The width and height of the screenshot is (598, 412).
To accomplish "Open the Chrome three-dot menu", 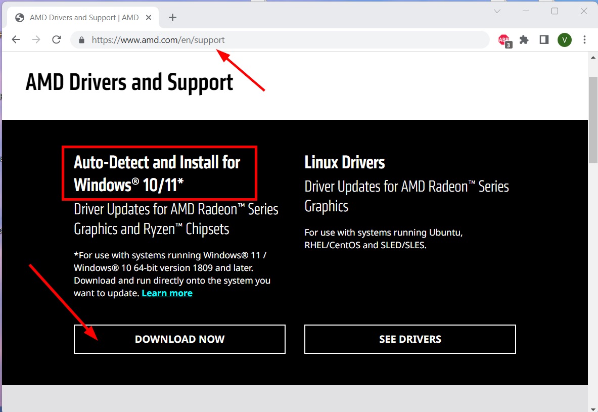I will [x=584, y=39].
